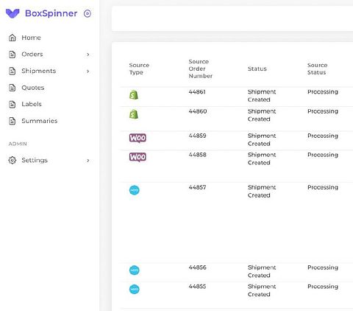353x311 pixels.
Task: Sort by Source Status column header
Action: click(317, 69)
